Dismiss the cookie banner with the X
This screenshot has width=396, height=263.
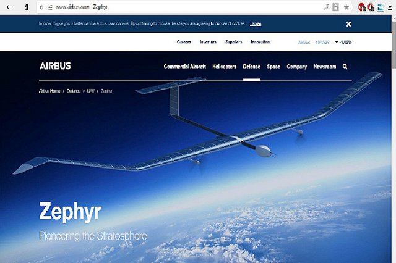(348, 24)
